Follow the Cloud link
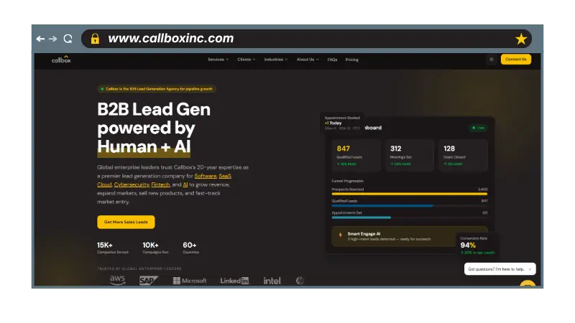Image resolution: width=575 pixels, height=323 pixels. tap(104, 184)
